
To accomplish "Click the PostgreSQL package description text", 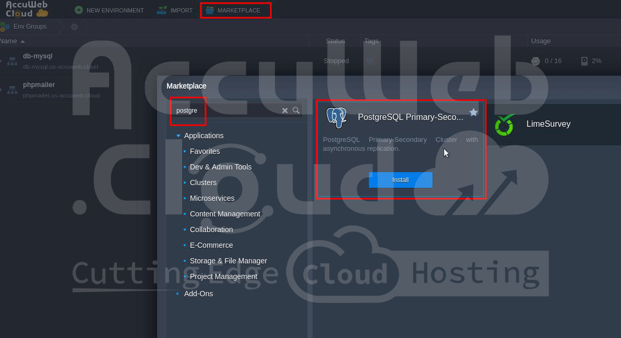I will pos(400,144).
